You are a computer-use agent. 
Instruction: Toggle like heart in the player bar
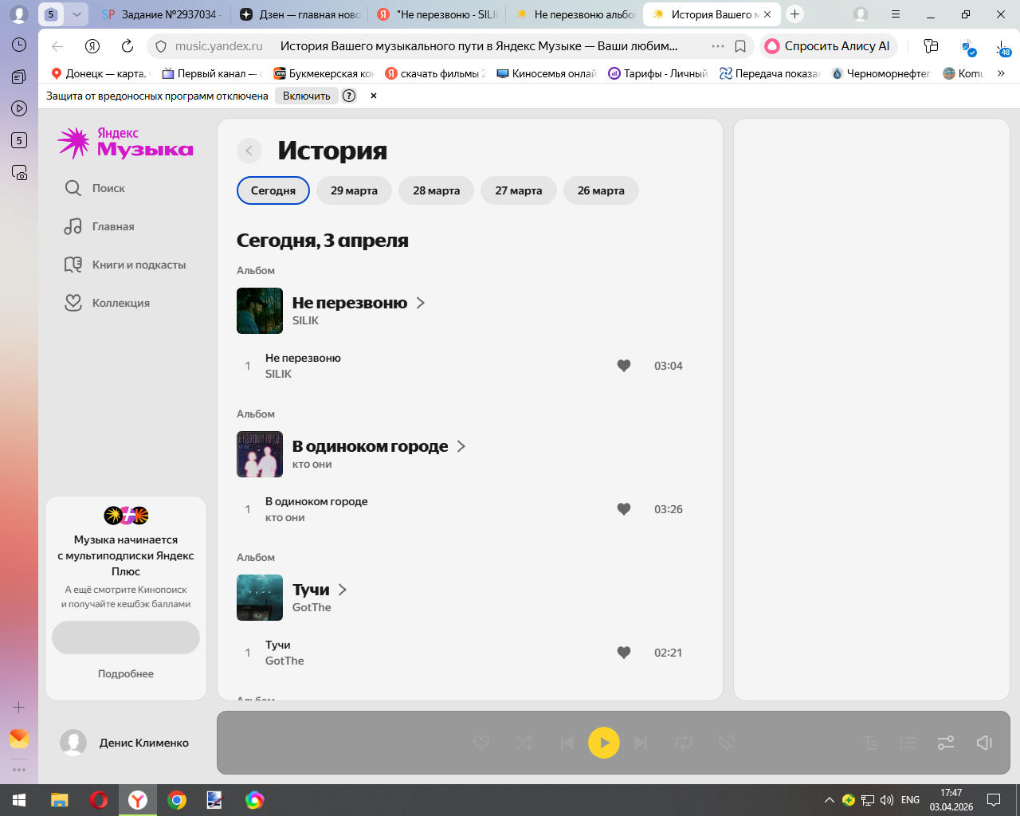(x=481, y=743)
